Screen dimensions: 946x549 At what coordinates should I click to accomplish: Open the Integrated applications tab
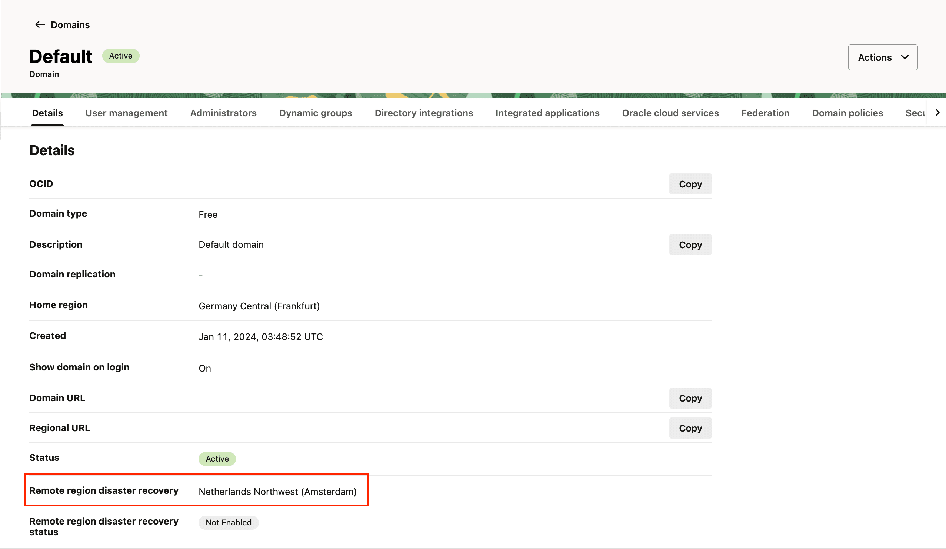click(547, 113)
